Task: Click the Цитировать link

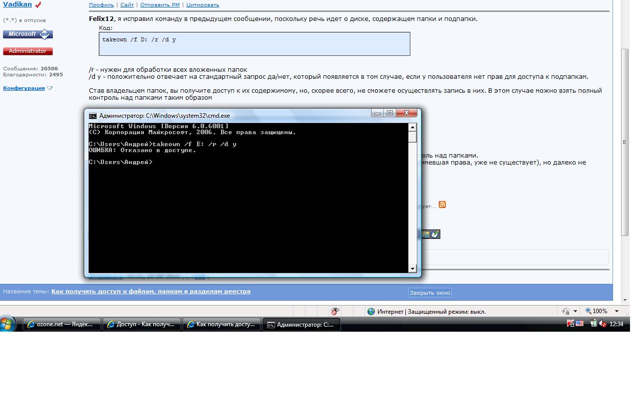Action: (x=203, y=5)
